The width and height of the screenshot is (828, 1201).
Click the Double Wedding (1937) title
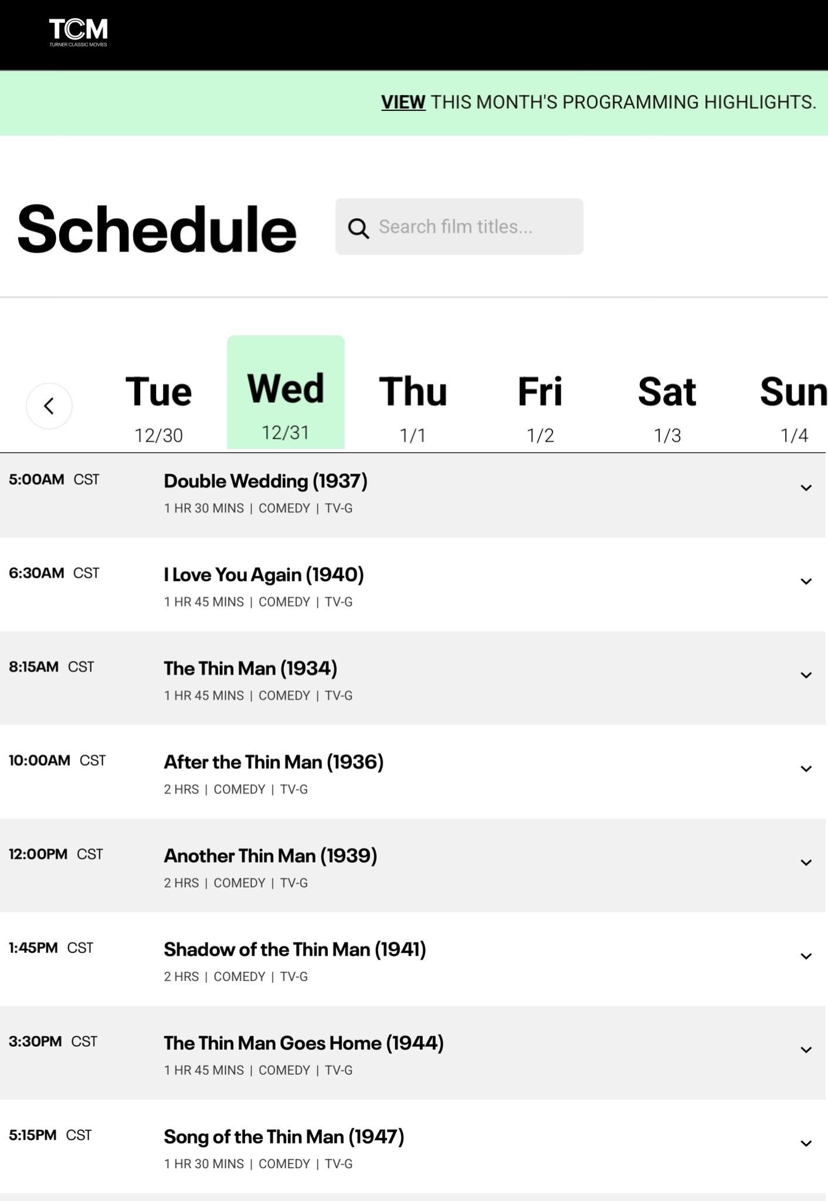(x=266, y=481)
